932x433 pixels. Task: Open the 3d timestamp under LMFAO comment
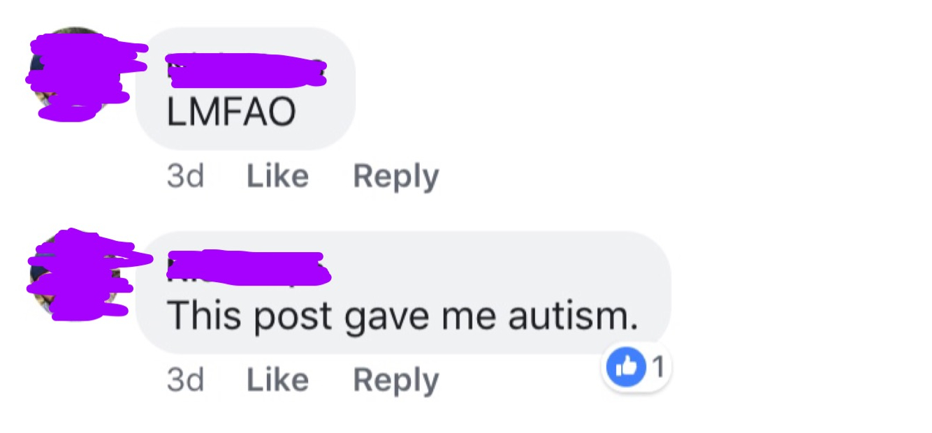pos(186,177)
